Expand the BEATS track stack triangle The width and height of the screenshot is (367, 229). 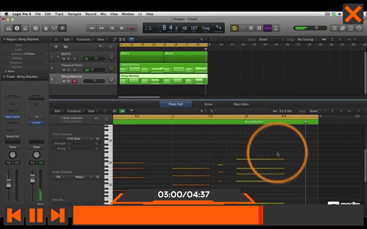pos(58,57)
